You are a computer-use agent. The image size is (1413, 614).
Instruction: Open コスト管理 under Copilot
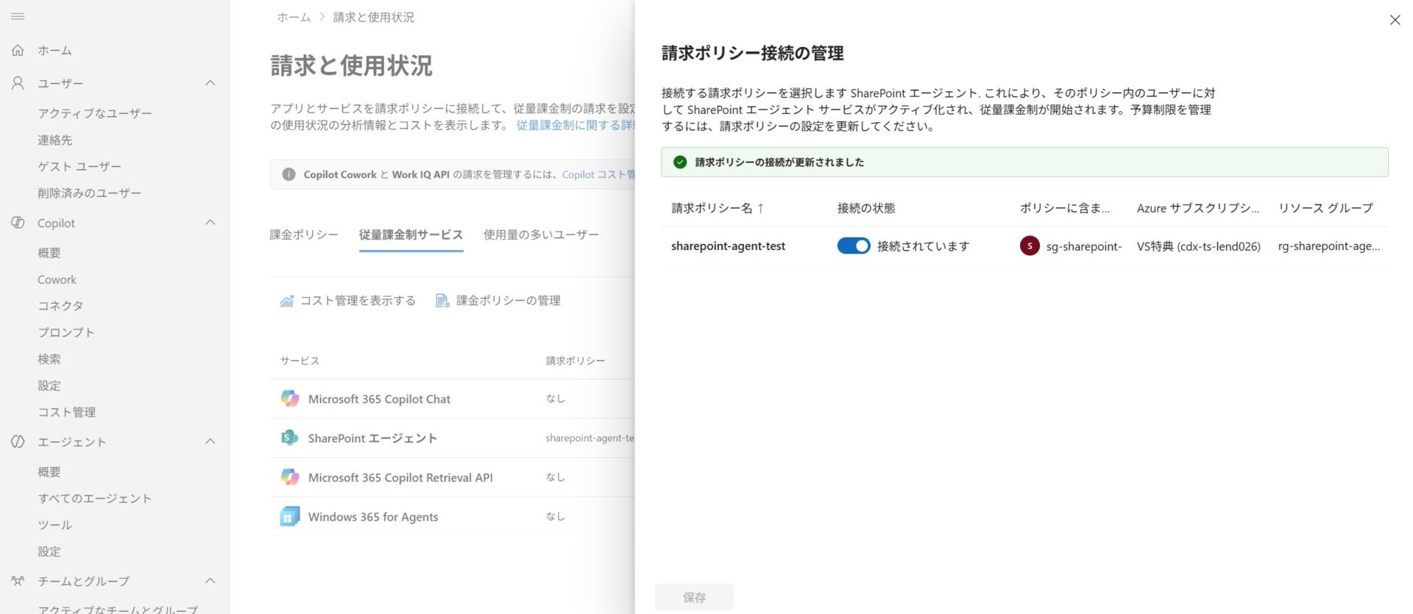pyautogui.click(x=67, y=412)
